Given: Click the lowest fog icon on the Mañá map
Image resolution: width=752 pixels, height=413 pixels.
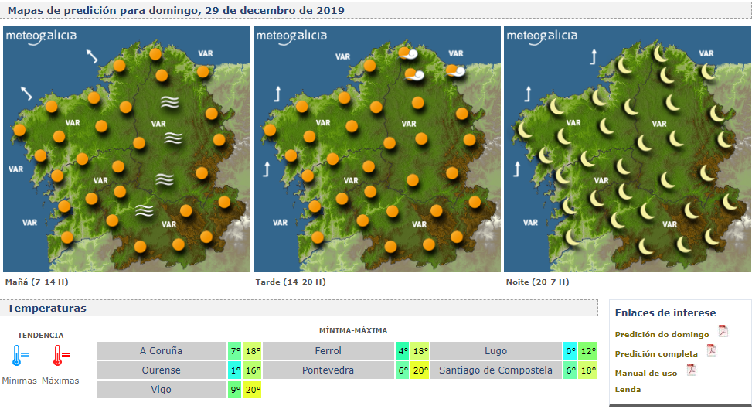Looking at the screenshot, I should pos(145,210).
